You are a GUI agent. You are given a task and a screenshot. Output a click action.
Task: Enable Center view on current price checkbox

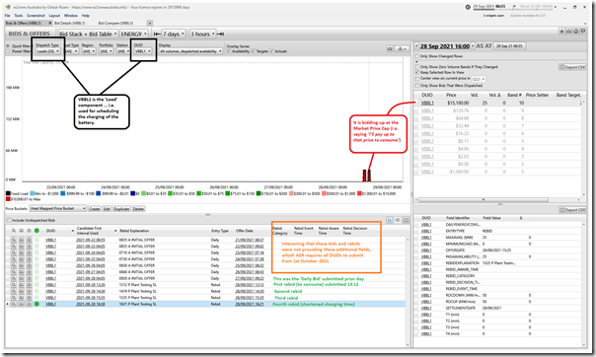click(417, 79)
